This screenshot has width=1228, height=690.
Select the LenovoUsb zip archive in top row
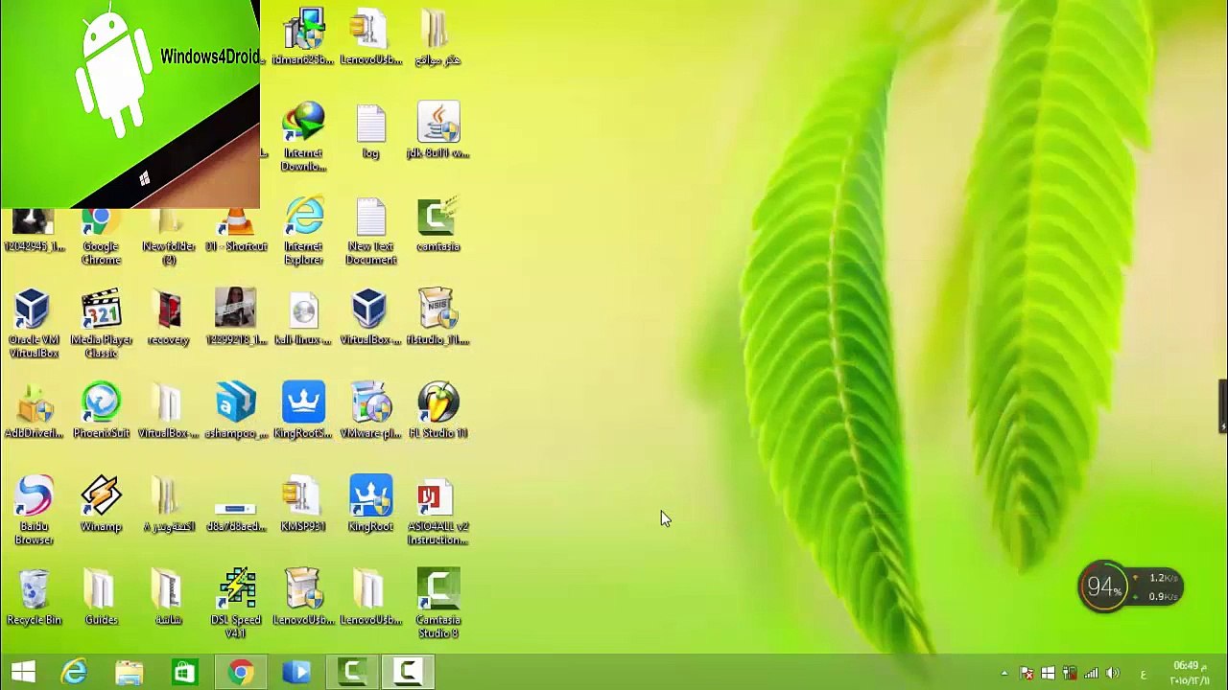point(370,37)
